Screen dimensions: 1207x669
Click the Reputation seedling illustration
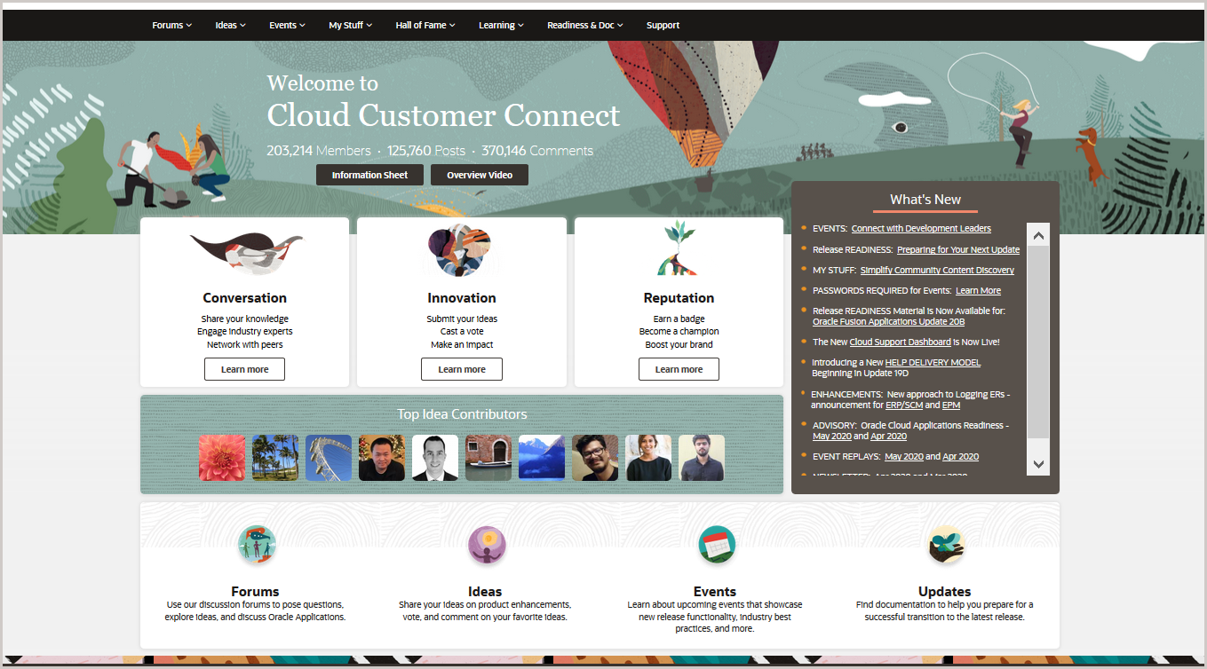(x=678, y=248)
